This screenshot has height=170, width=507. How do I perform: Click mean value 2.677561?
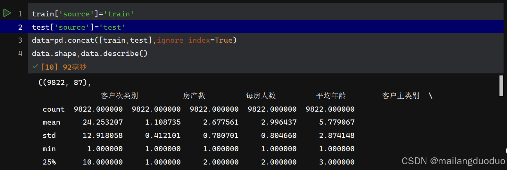pyautogui.click(x=221, y=122)
